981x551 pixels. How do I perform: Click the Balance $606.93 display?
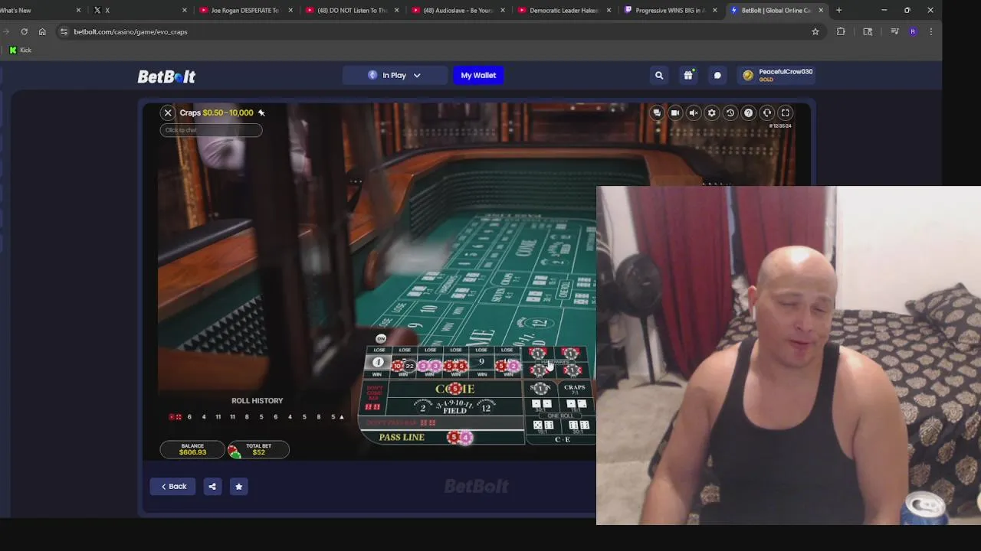(192, 449)
